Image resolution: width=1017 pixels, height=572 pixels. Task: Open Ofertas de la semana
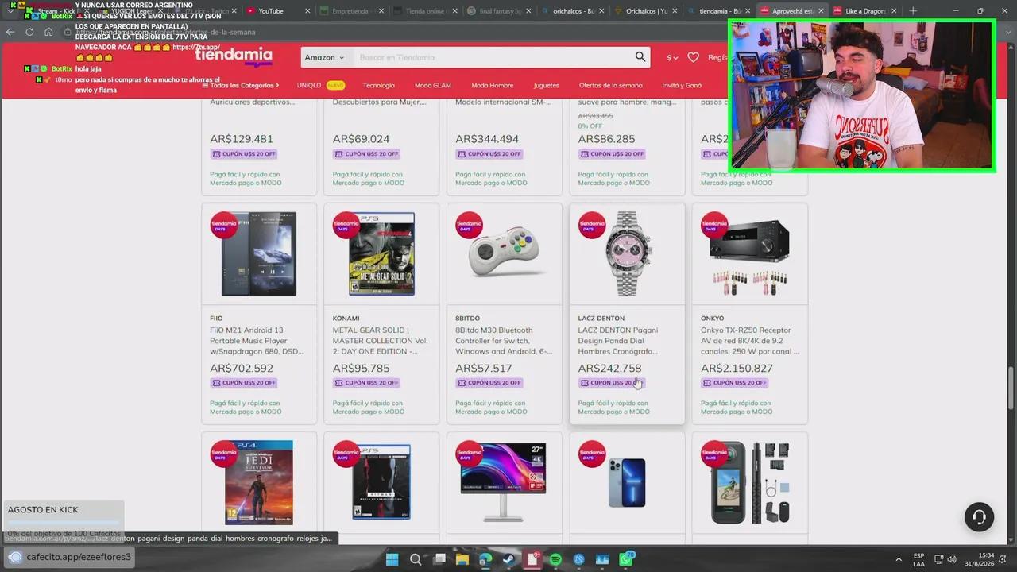611,85
